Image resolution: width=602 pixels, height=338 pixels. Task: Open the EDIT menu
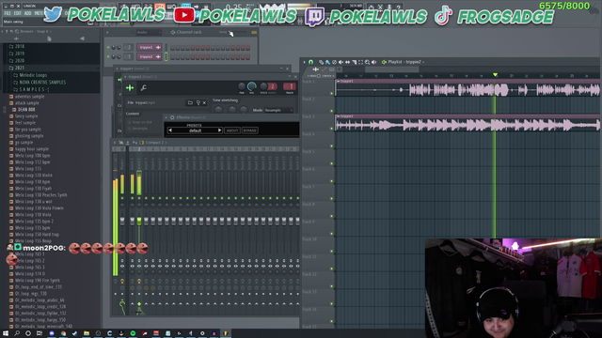click(18, 13)
